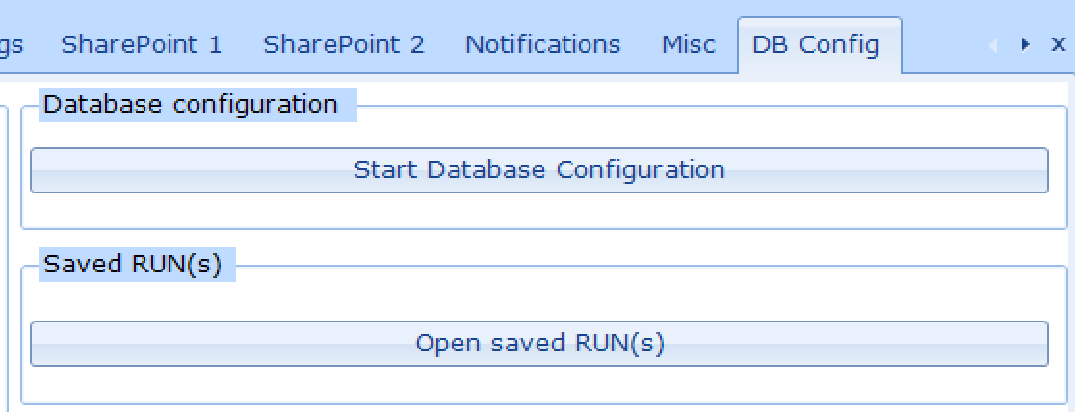Click empty space below Start Database Configuration button
Viewport: 1075px width, 412px height.
(538, 211)
